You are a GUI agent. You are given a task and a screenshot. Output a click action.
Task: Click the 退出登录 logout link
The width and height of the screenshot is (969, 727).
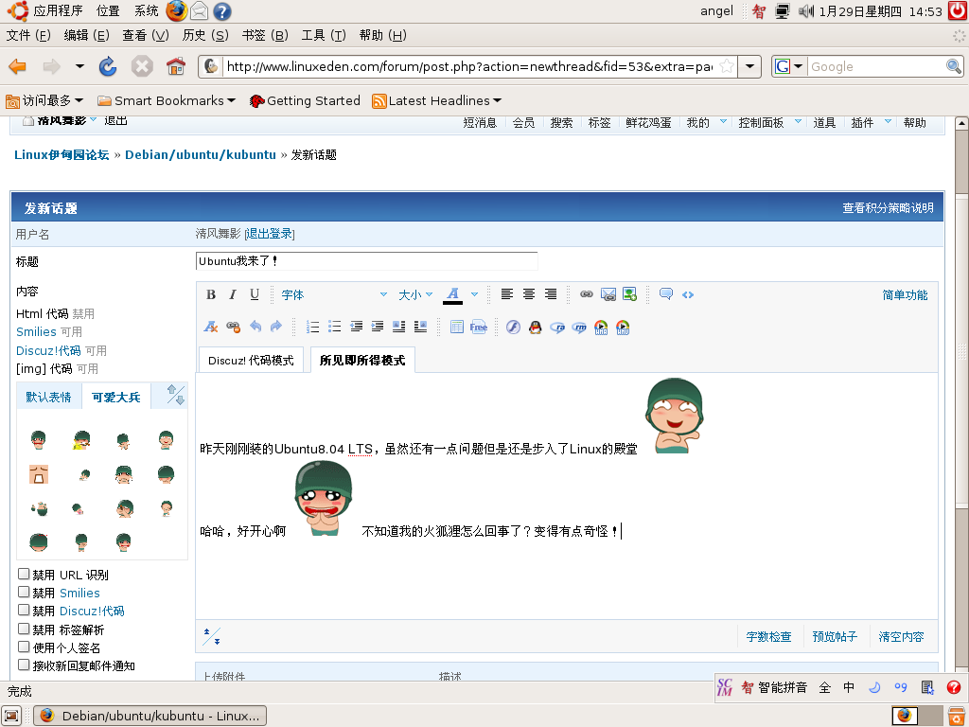tap(270, 234)
